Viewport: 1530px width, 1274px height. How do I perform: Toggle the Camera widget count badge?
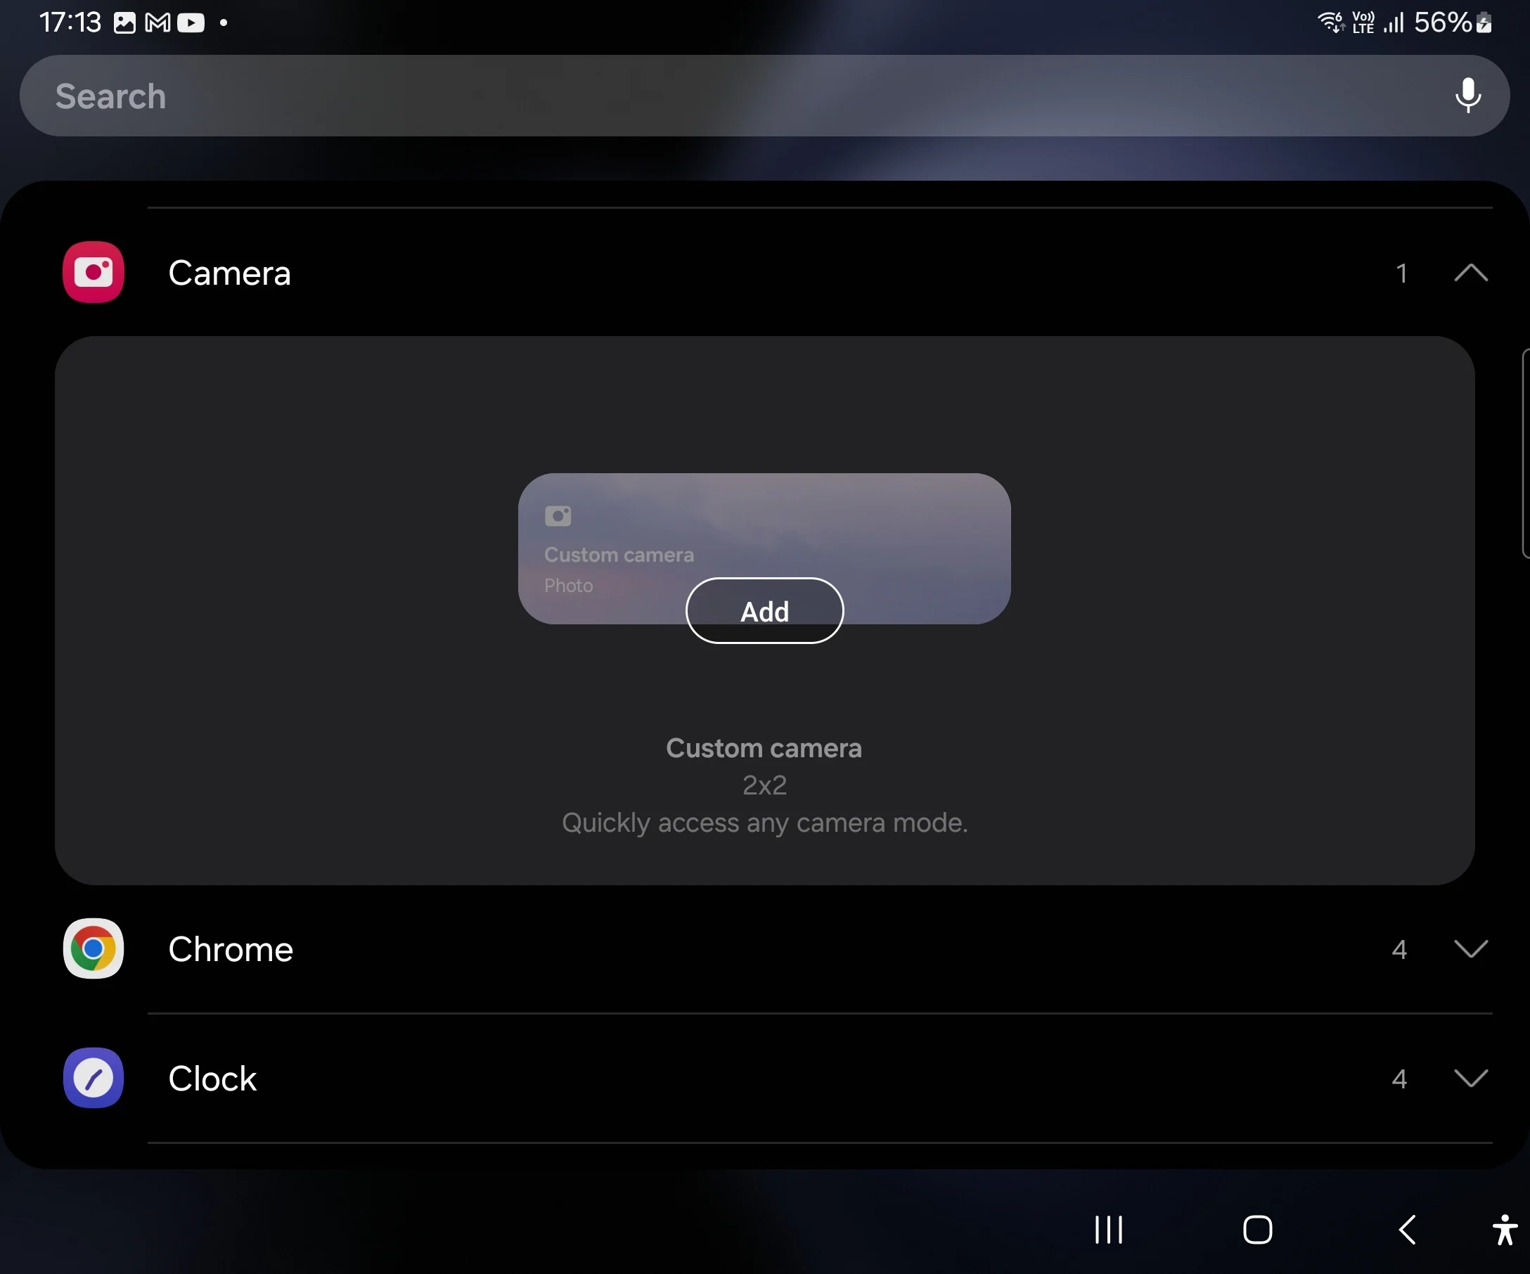tap(1401, 273)
